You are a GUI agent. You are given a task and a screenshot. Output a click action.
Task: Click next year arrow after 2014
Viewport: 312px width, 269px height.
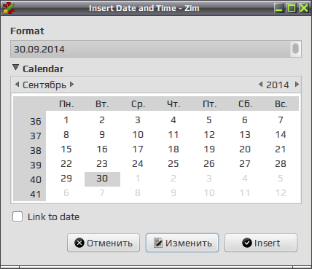297,85
